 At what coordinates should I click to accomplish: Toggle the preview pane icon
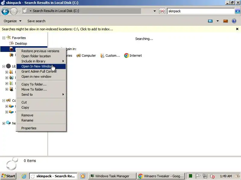(225, 21)
